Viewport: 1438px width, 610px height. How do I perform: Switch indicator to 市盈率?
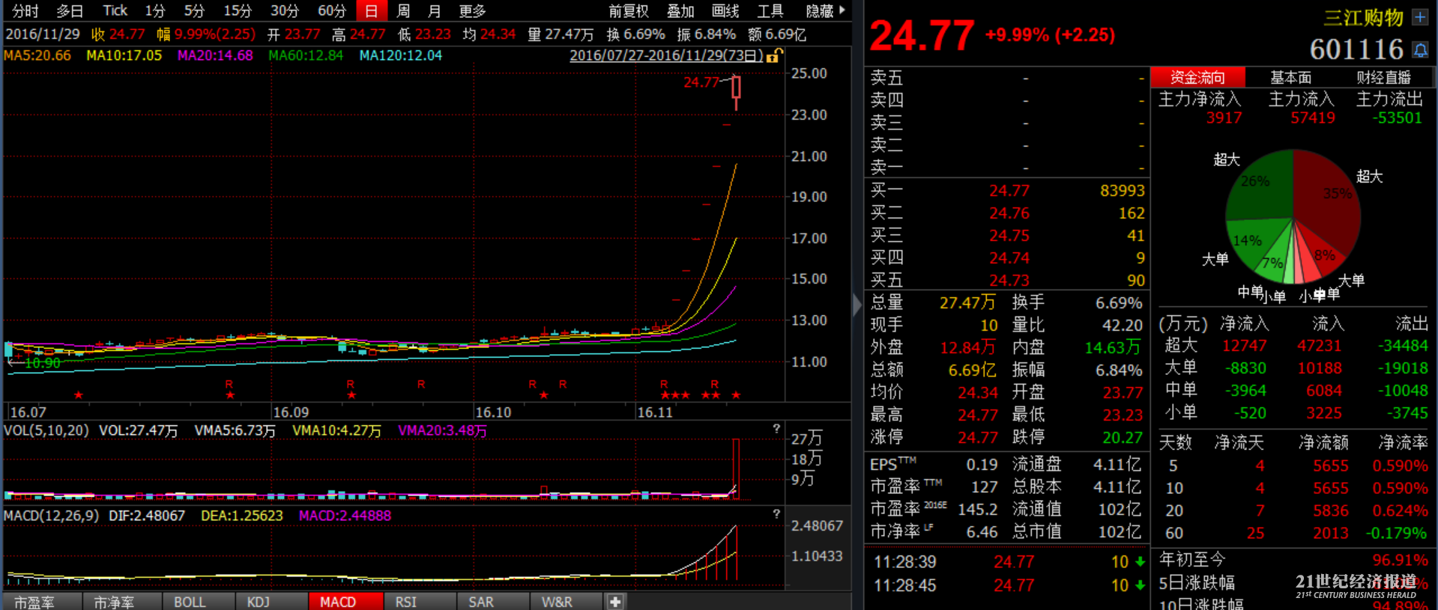coord(41,602)
